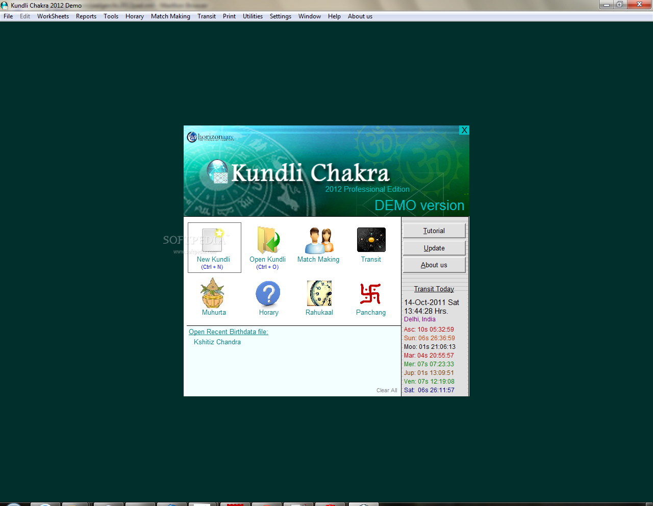Select the Muhurta kalash icon
The image size is (653, 506).
click(x=213, y=292)
